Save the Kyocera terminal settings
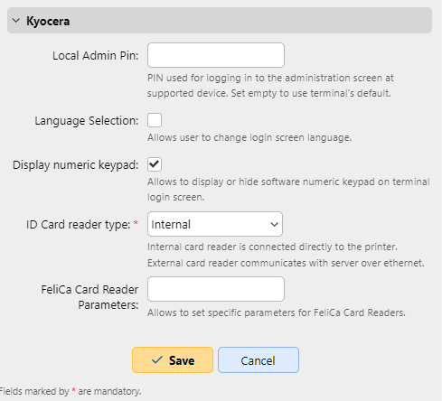Screen dimensions: 442x401 coord(173,360)
